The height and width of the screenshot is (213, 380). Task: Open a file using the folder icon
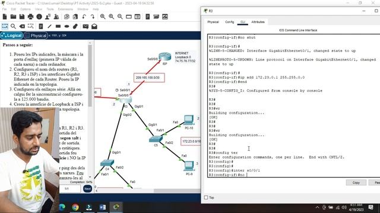point(13,17)
